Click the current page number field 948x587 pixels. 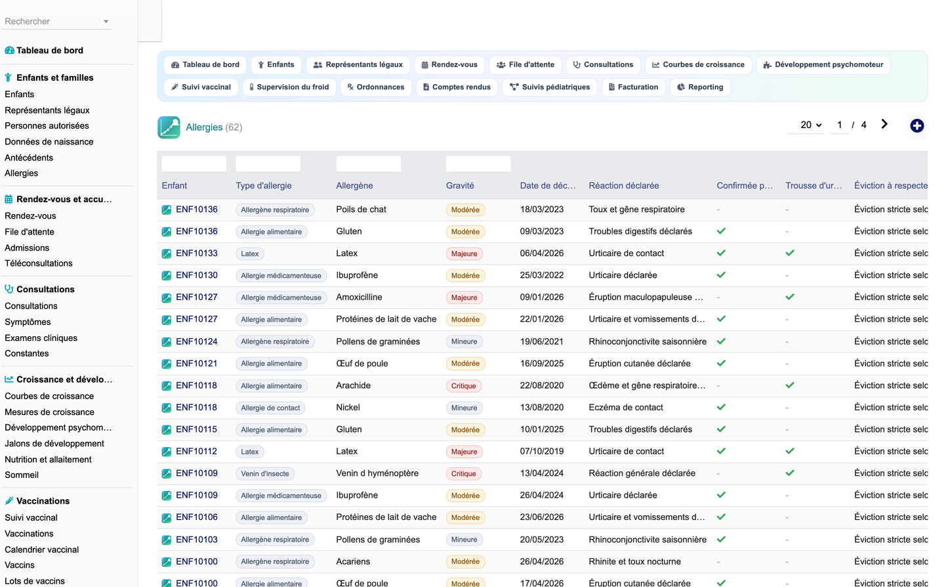click(x=839, y=125)
